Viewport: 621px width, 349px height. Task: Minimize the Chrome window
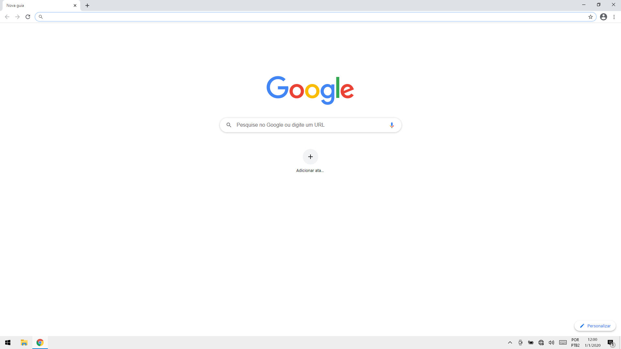(584, 5)
